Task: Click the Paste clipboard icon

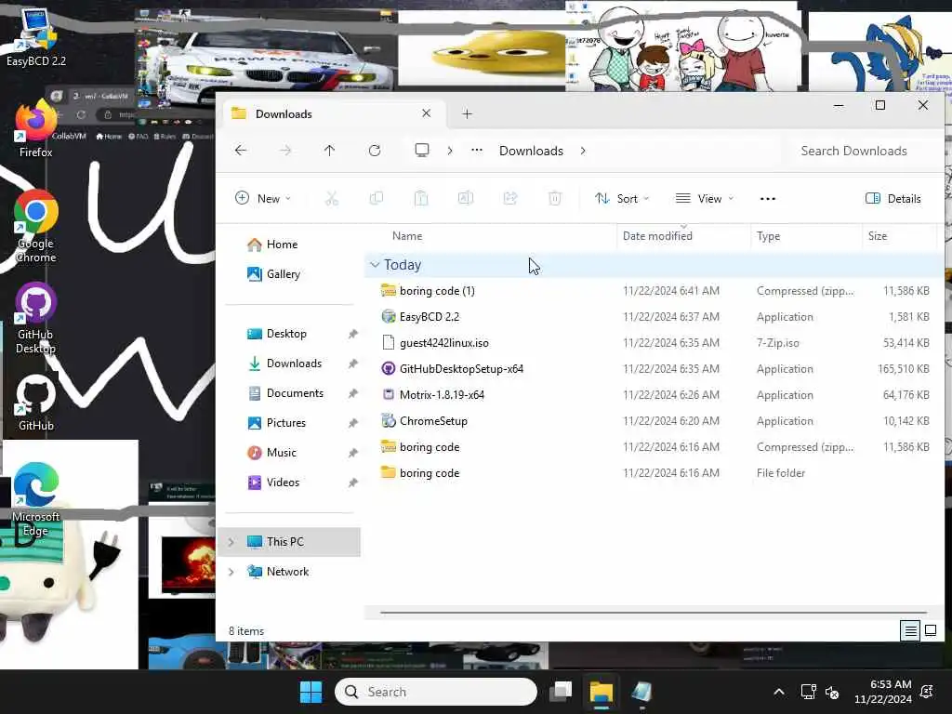Action: (421, 199)
